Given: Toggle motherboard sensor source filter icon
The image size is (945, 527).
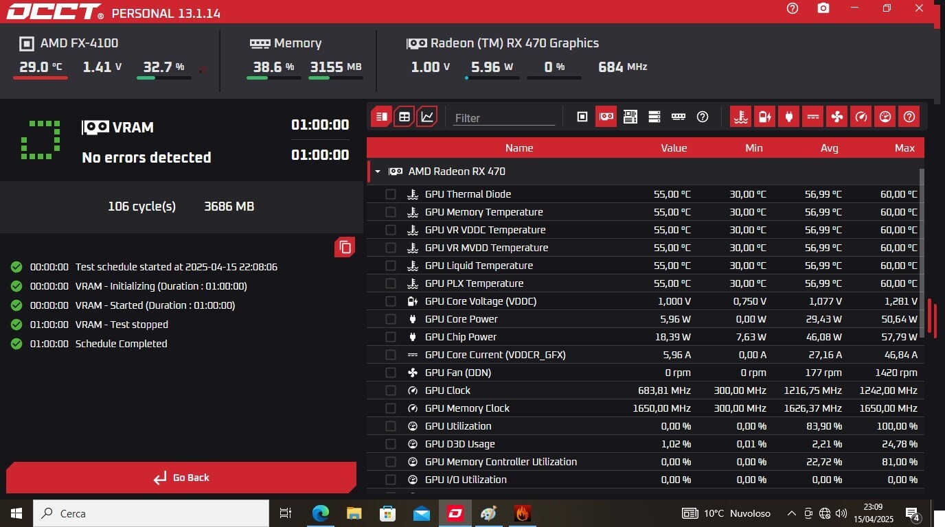Looking at the screenshot, I should tap(630, 117).
